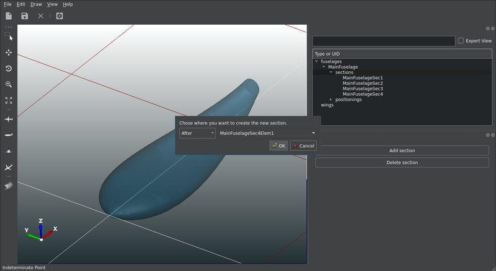Viewport: 496px width, 271px height.
Task: Click the save icon in toolbar
Action: tap(24, 16)
